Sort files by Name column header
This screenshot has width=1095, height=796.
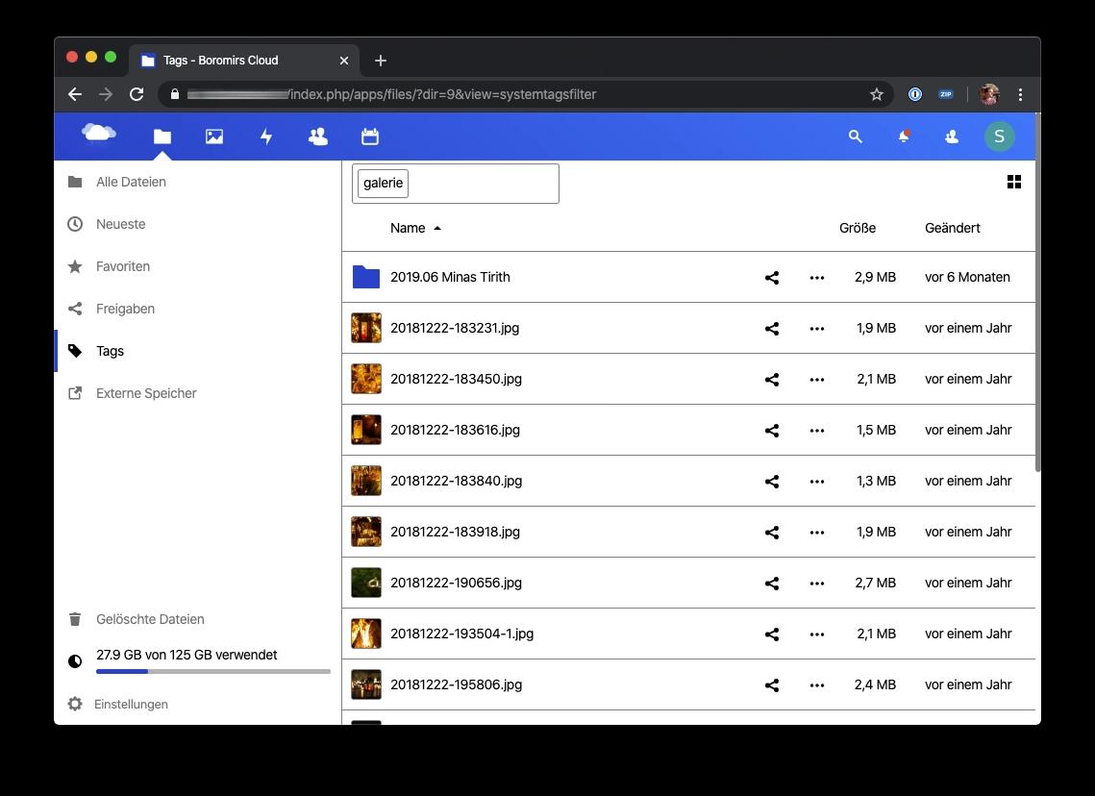pyautogui.click(x=408, y=228)
